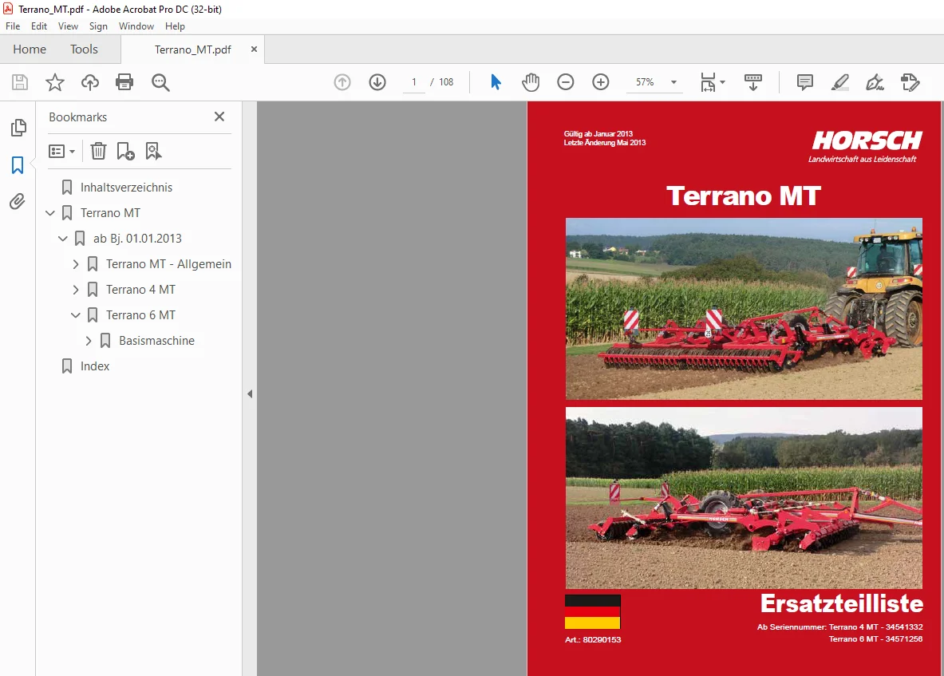Select the Terrano MT bookmark
The width and height of the screenshot is (944, 676).
click(110, 213)
